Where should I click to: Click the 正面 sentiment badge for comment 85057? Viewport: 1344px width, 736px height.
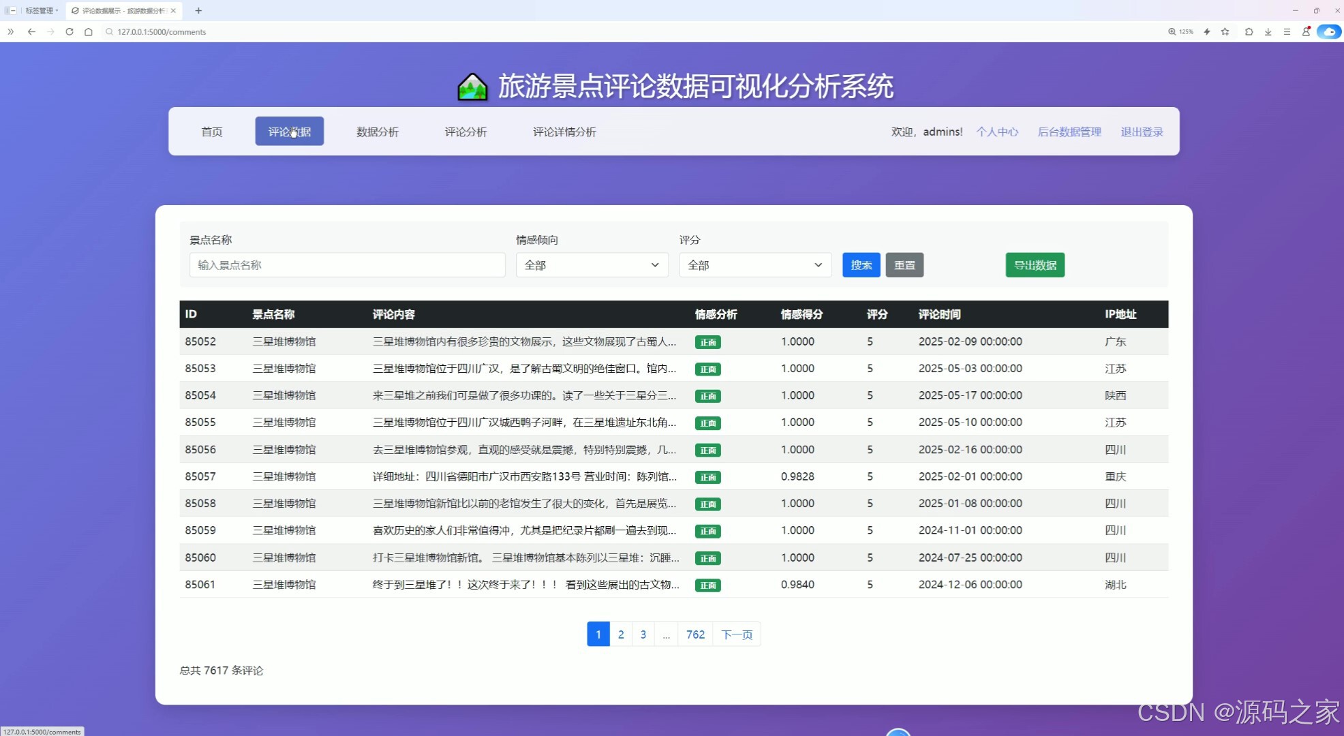(707, 477)
